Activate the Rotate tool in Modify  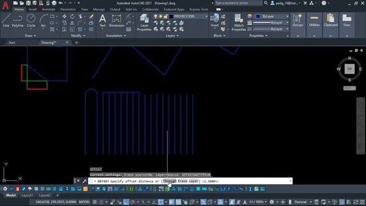click(73, 17)
